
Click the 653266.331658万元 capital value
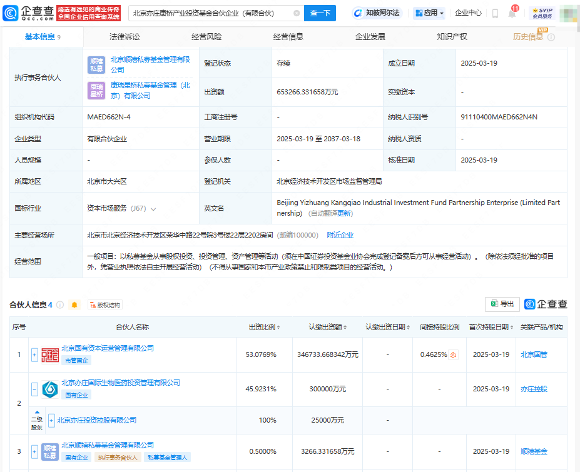(307, 92)
